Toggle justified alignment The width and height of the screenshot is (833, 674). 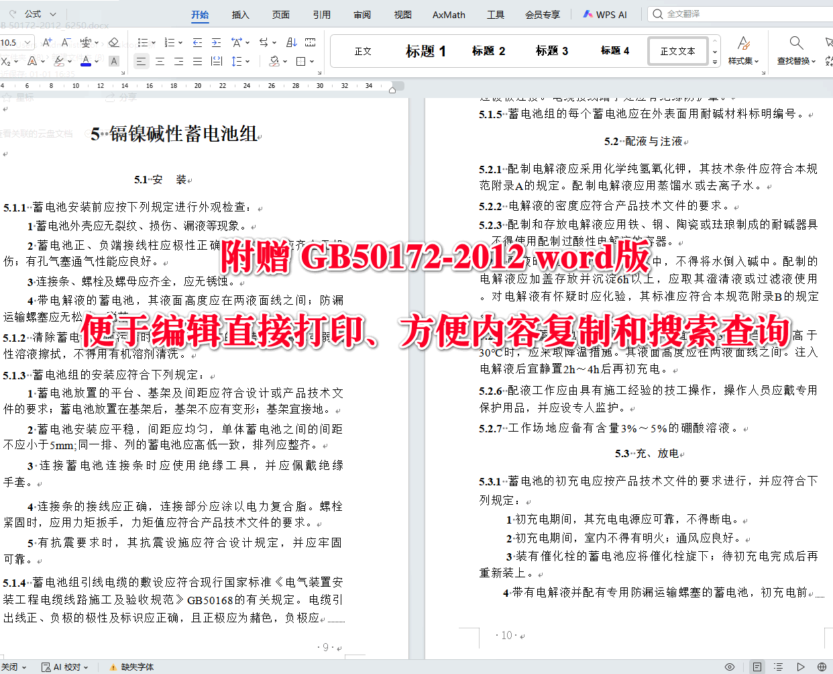[197, 61]
